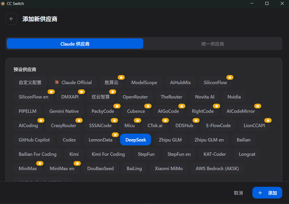Click the CC Switch app logo icon
The image size is (289, 204).
[x=3, y=3]
